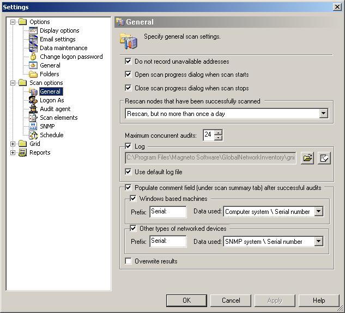Uncheck Close scan progress dialog when scan stops
Image resolution: width=345 pixels, height=313 pixels.
(x=128, y=88)
